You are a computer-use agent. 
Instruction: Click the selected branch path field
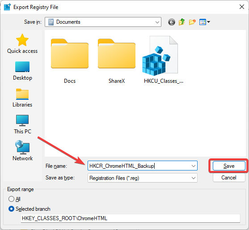pos(131,218)
